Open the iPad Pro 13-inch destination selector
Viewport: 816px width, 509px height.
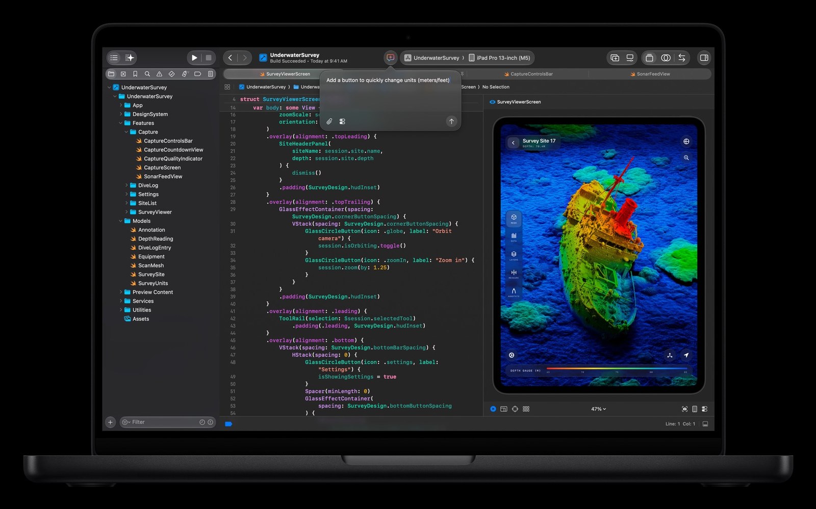pyautogui.click(x=500, y=58)
